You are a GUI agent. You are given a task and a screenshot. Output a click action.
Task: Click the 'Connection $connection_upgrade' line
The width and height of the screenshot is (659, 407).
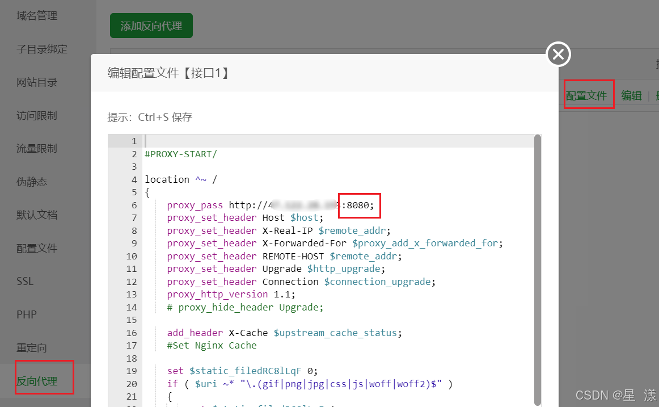click(x=301, y=282)
